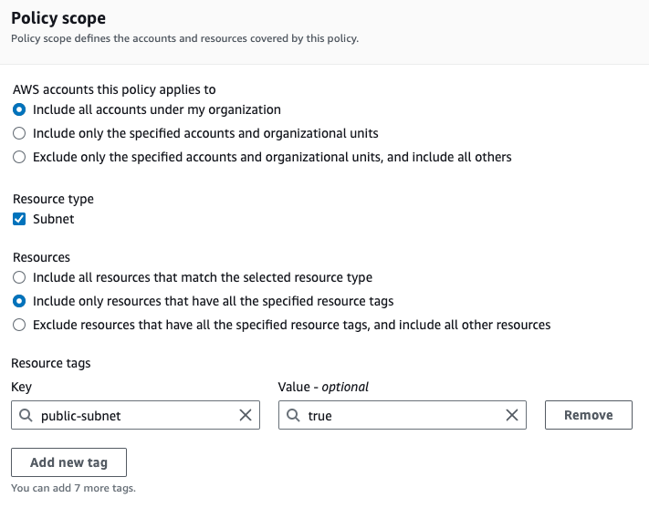Click the Key field label

22,387
